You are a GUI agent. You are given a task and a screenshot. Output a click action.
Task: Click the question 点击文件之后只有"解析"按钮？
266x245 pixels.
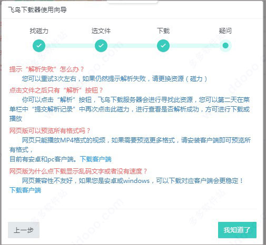pyautogui.click(x=56, y=90)
